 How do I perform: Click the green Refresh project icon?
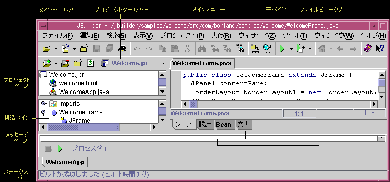pyautogui.click(x=90, y=63)
